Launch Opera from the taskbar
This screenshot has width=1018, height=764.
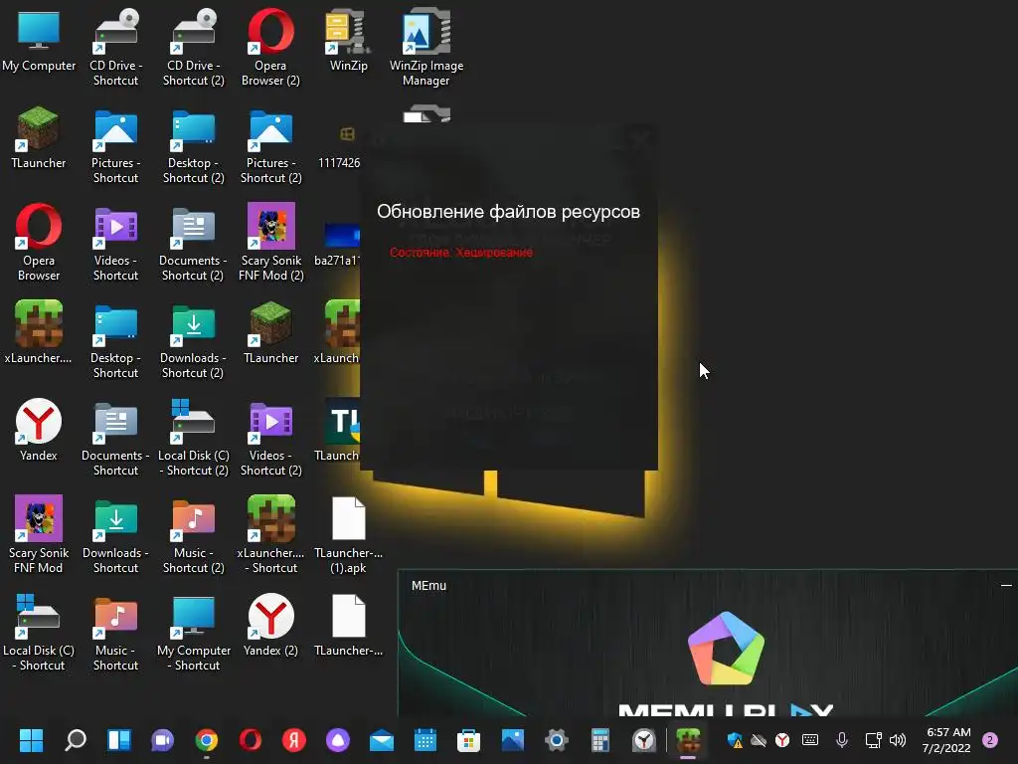pos(251,740)
